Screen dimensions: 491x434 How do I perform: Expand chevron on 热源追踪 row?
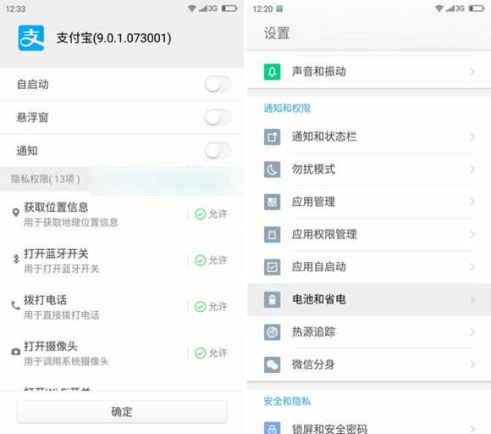pos(472,332)
